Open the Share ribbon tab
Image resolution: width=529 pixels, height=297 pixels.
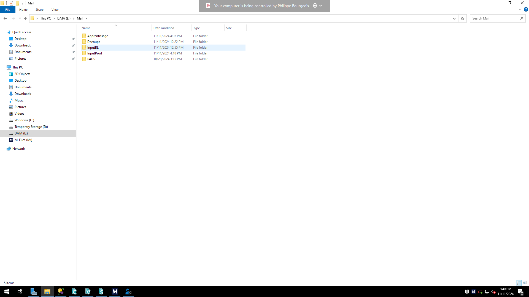[39, 10]
